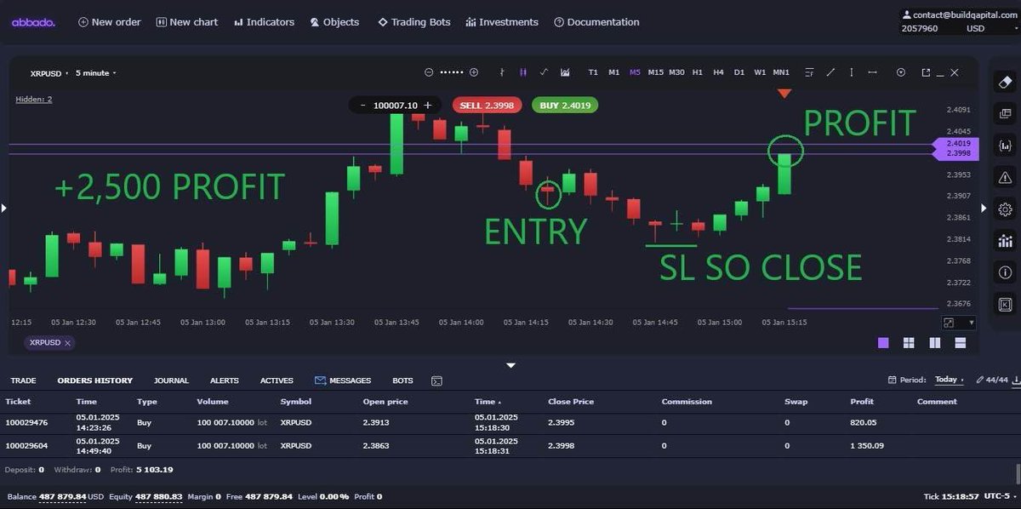Screen dimensions: 1021x509
Task: Open the alerts warning icon on the sidebar
Action: click(1004, 177)
